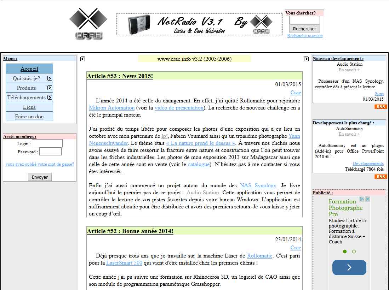Open the Developpements category link

click(x=368, y=164)
